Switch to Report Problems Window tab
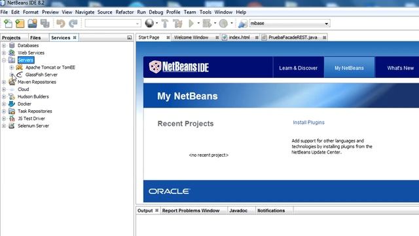Viewport: 419px width, 236px height. tap(191, 210)
